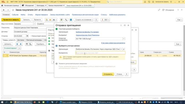
Task: Select the Доставка tab
Action: click(x=21, y=40)
